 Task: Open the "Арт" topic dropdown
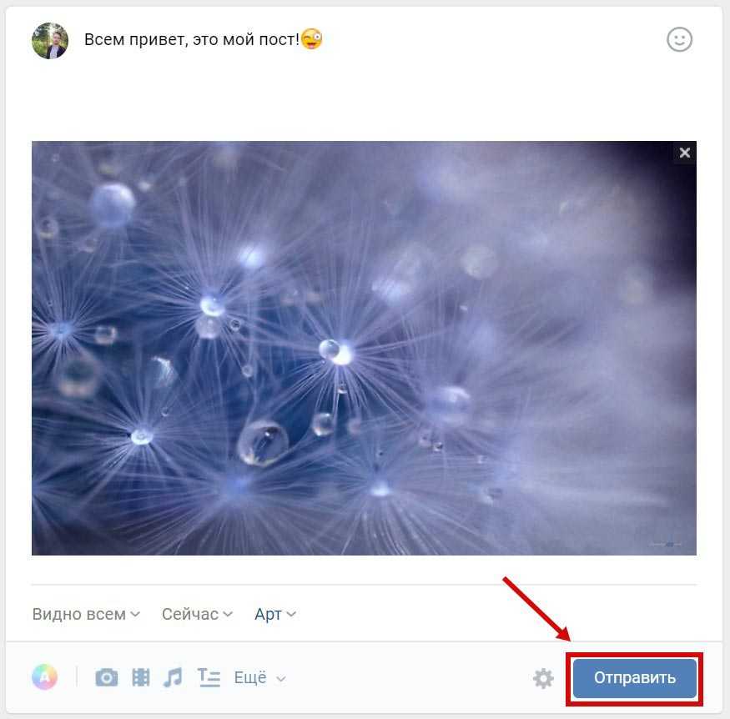tap(275, 614)
